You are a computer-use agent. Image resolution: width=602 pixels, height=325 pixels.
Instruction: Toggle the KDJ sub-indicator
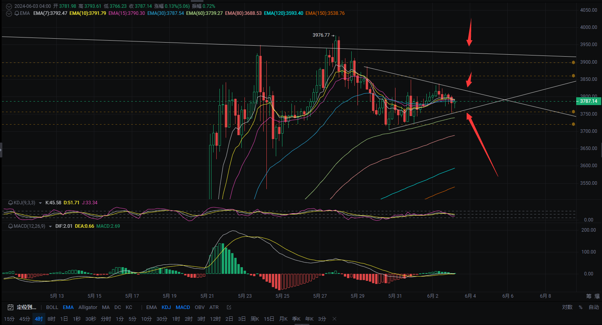(166, 307)
